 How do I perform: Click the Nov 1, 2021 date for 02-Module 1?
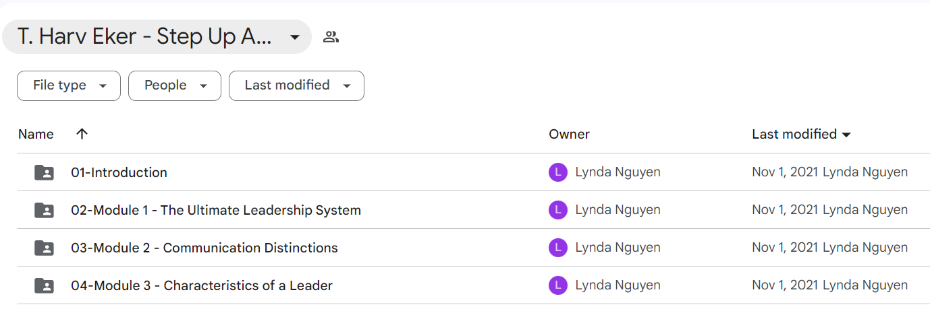point(785,210)
